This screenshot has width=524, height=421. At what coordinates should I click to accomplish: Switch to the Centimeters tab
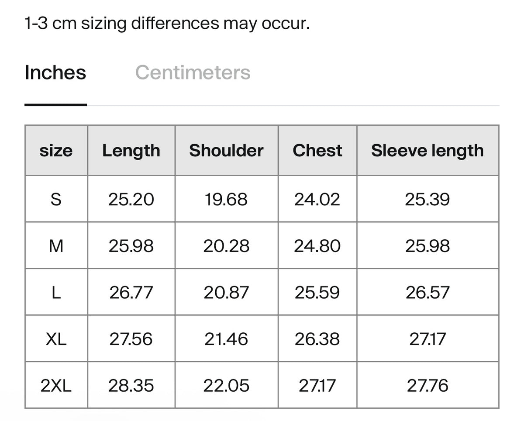point(193,72)
